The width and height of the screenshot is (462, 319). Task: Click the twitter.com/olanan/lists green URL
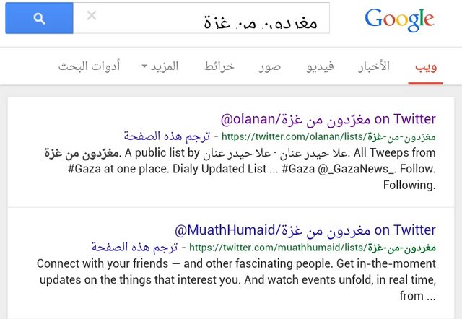point(328,136)
